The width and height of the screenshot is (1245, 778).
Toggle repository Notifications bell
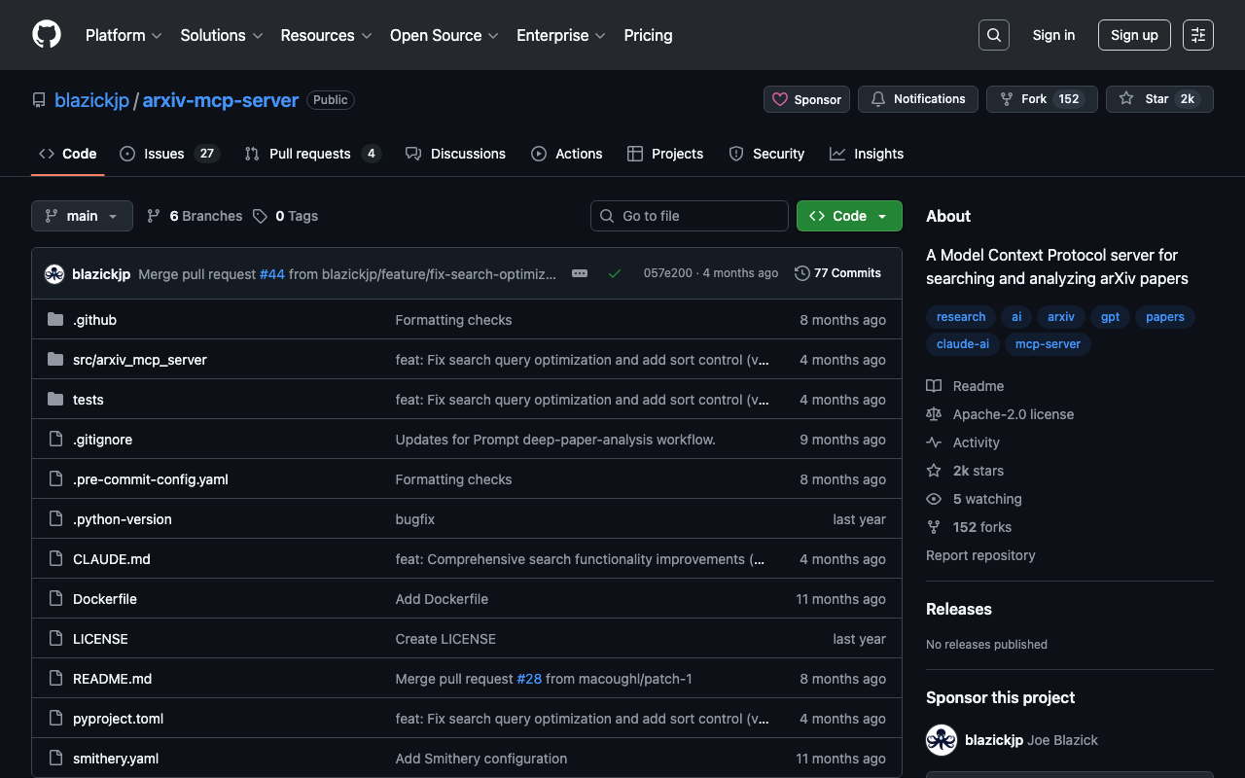917,99
